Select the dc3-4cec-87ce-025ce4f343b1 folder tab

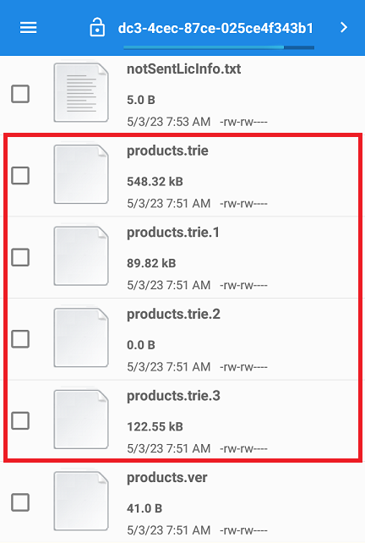pyautogui.click(x=215, y=28)
